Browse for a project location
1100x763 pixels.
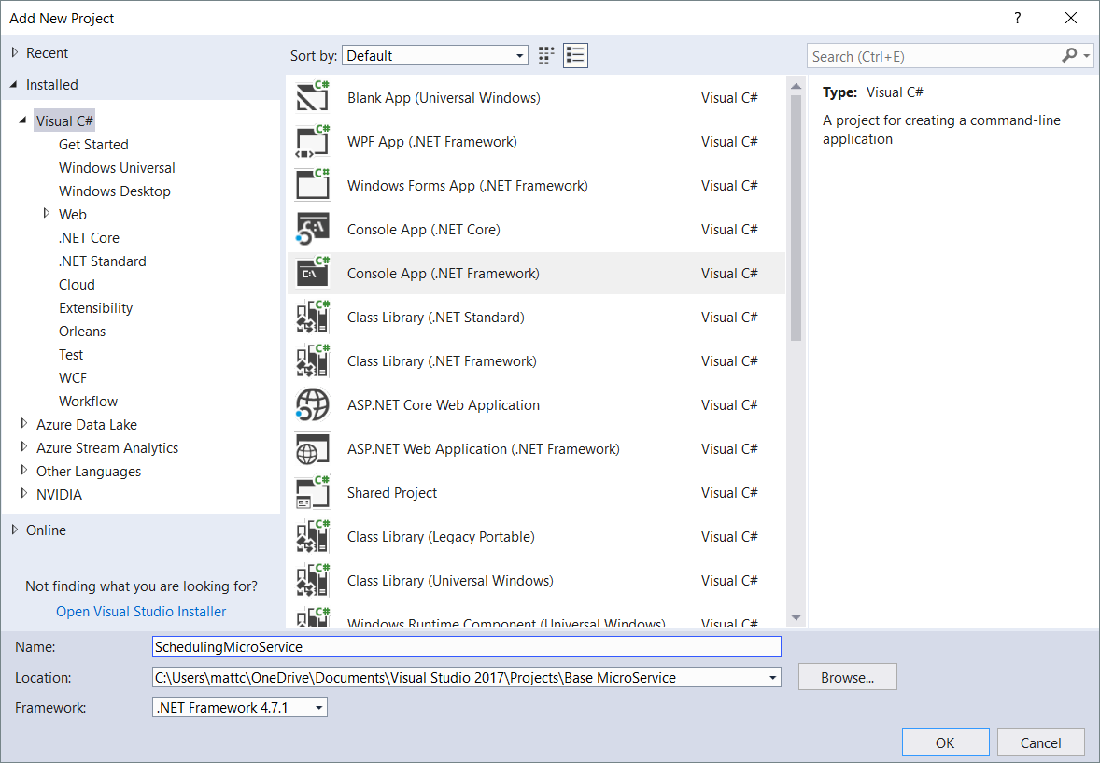click(x=848, y=677)
